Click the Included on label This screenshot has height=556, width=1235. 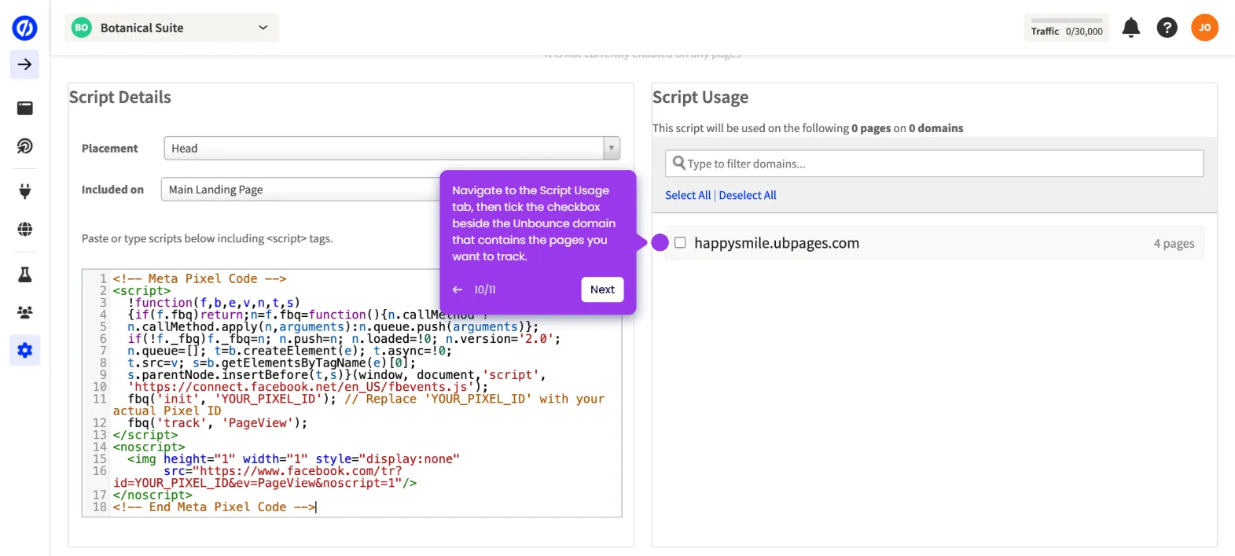[x=112, y=190]
